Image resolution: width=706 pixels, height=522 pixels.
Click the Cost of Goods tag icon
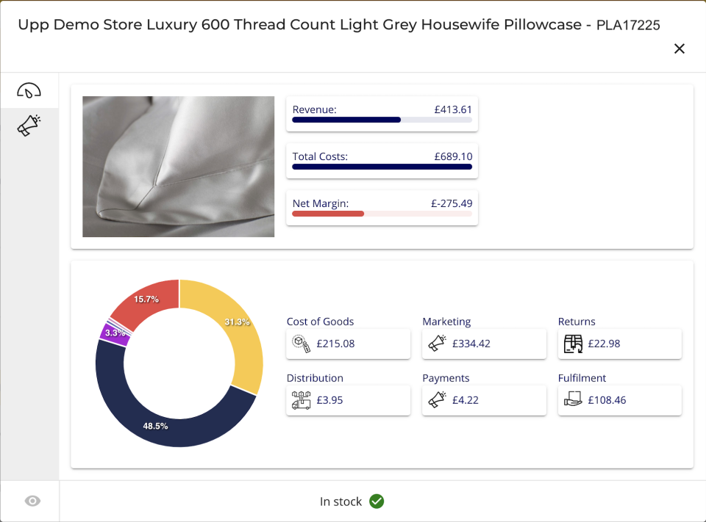click(x=301, y=344)
